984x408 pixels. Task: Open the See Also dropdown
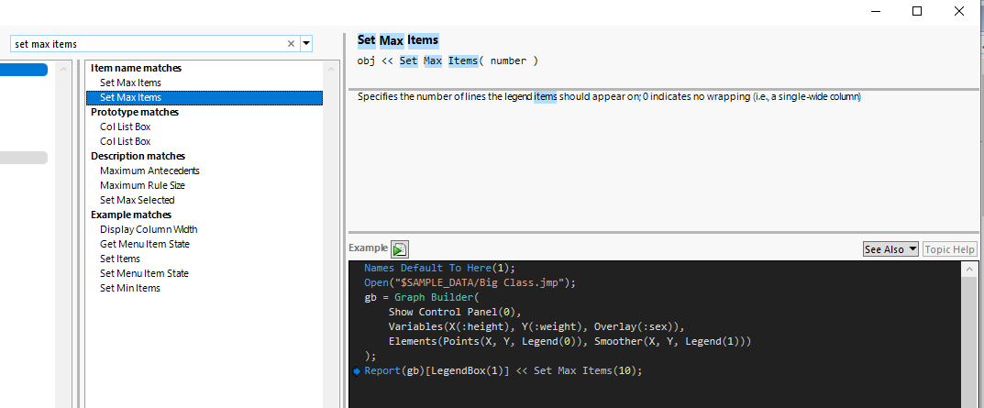pyautogui.click(x=890, y=249)
